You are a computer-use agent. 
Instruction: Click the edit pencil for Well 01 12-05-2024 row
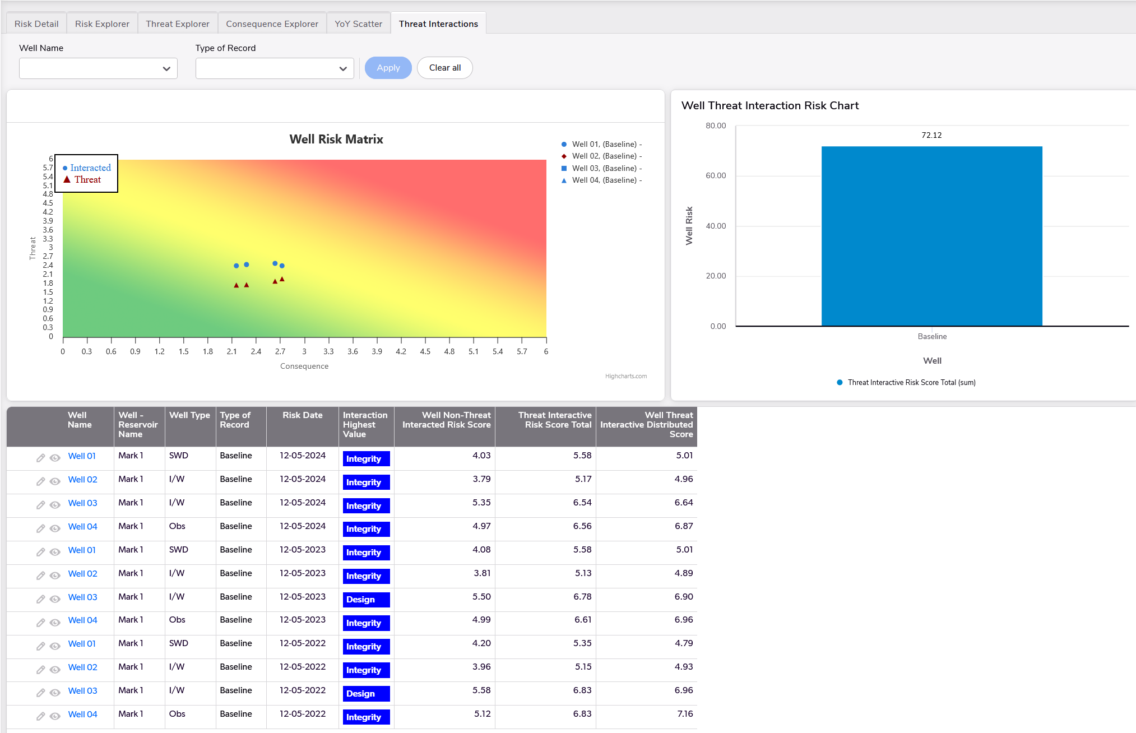pyautogui.click(x=40, y=458)
